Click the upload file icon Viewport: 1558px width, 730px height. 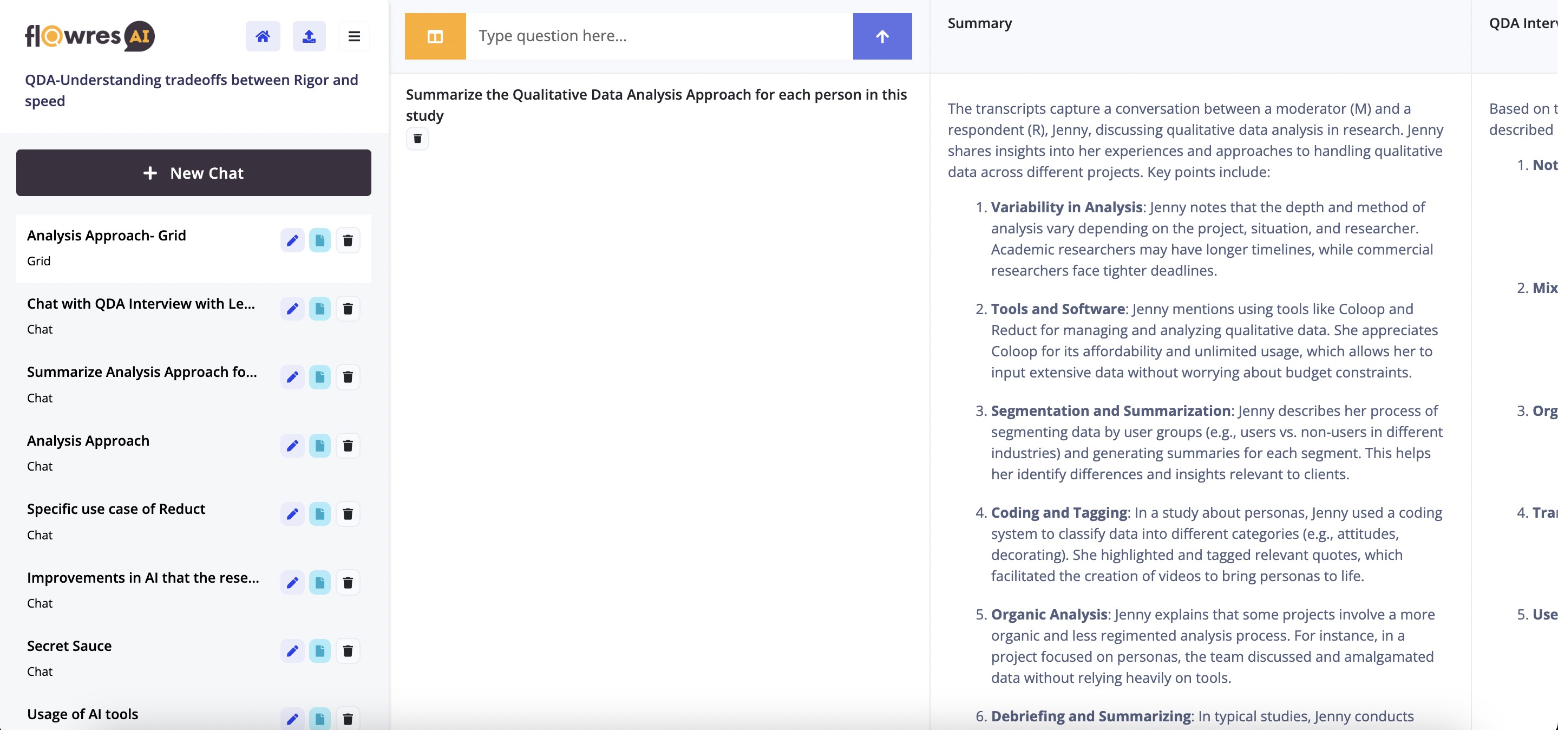(309, 36)
